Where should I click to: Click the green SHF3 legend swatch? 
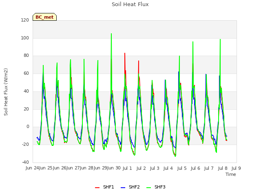tap(148, 187)
